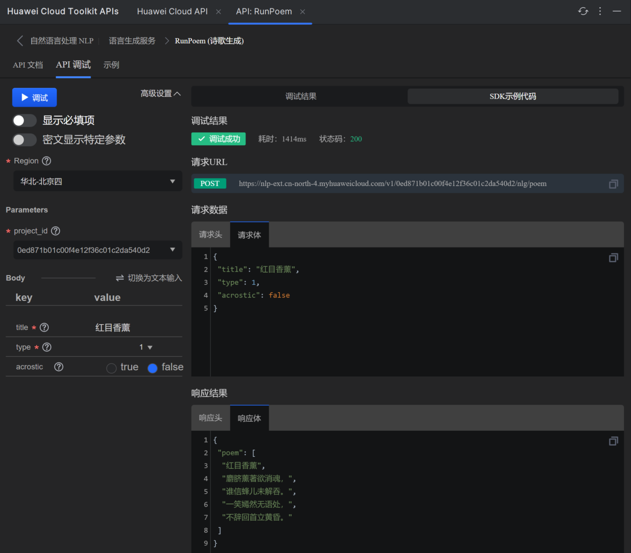Image resolution: width=631 pixels, height=553 pixels.
Task: Switch to the 响应体 tab
Action: click(x=249, y=418)
